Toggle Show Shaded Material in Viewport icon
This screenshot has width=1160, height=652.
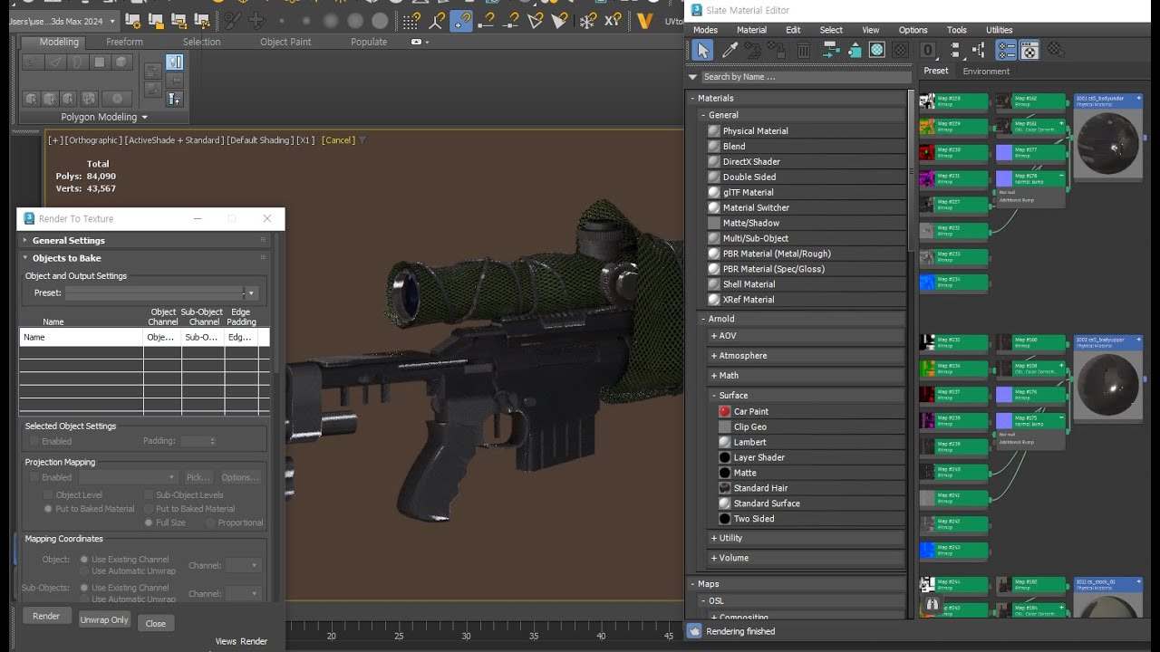pyautogui.click(x=876, y=51)
